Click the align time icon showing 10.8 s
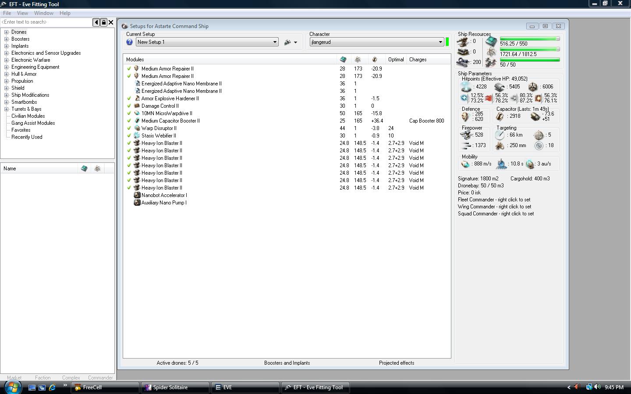The height and width of the screenshot is (394, 631). [501, 164]
